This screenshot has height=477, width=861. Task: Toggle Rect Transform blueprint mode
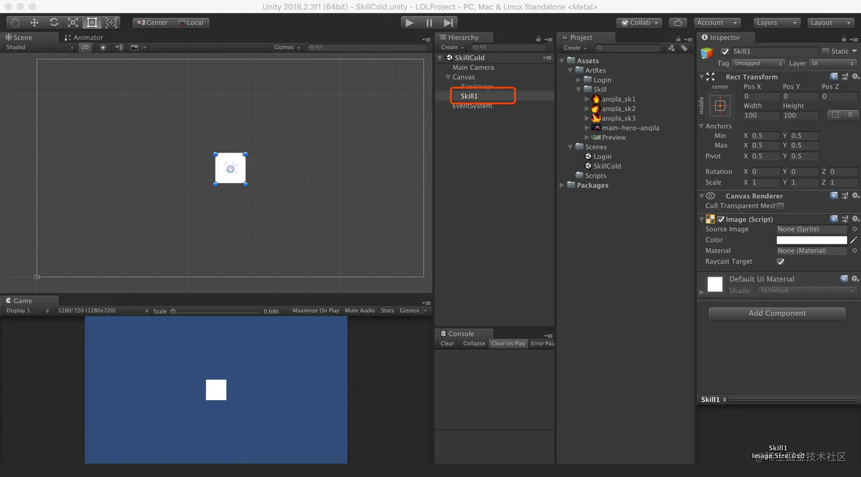(835, 115)
